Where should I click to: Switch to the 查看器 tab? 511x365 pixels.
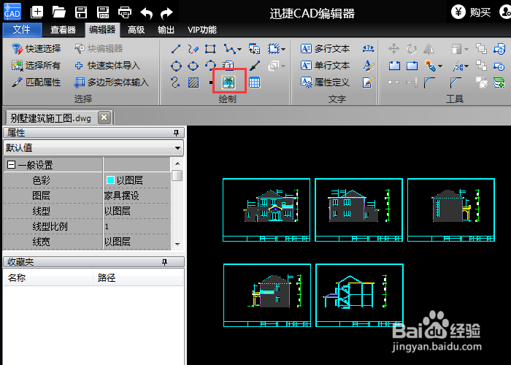point(63,30)
